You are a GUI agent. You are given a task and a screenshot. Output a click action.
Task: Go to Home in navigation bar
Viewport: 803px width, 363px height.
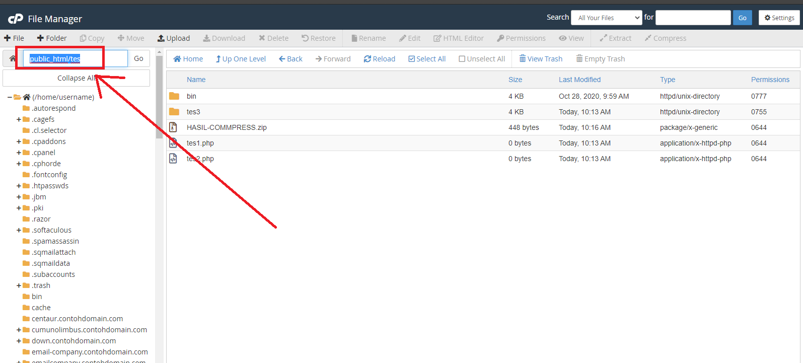(x=188, y=59)
